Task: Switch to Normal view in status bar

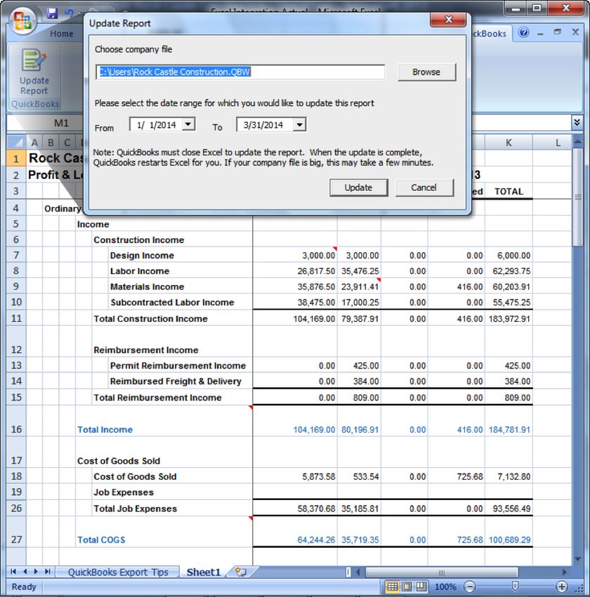Action: 393,586
